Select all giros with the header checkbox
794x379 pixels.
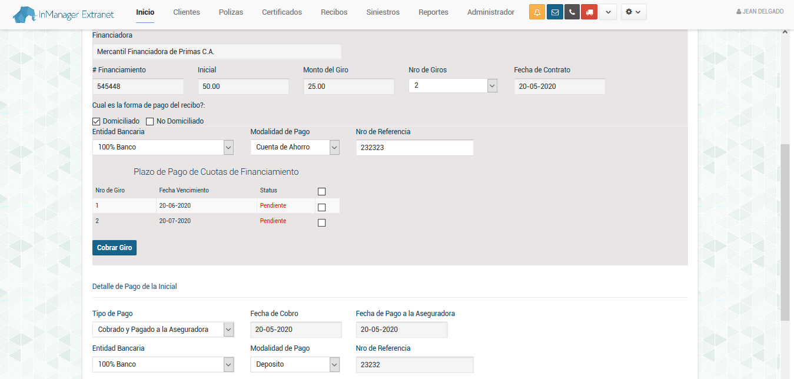pyautogui.click(x=321, y=191)
